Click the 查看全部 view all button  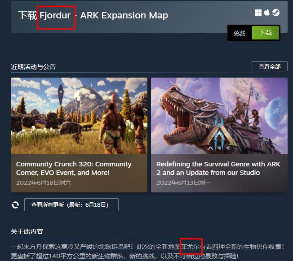(270, 66)
